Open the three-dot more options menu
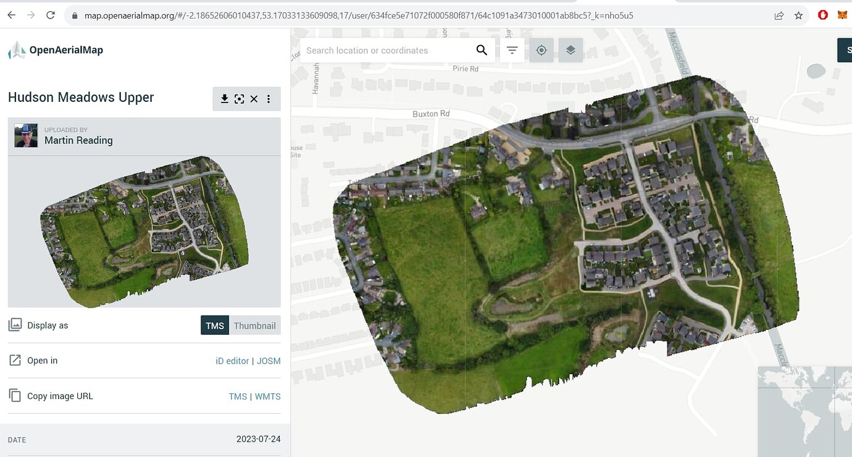 point(269,99)
